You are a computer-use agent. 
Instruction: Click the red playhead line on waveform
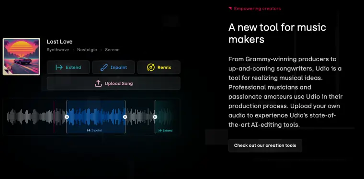(x=54, y=117)
